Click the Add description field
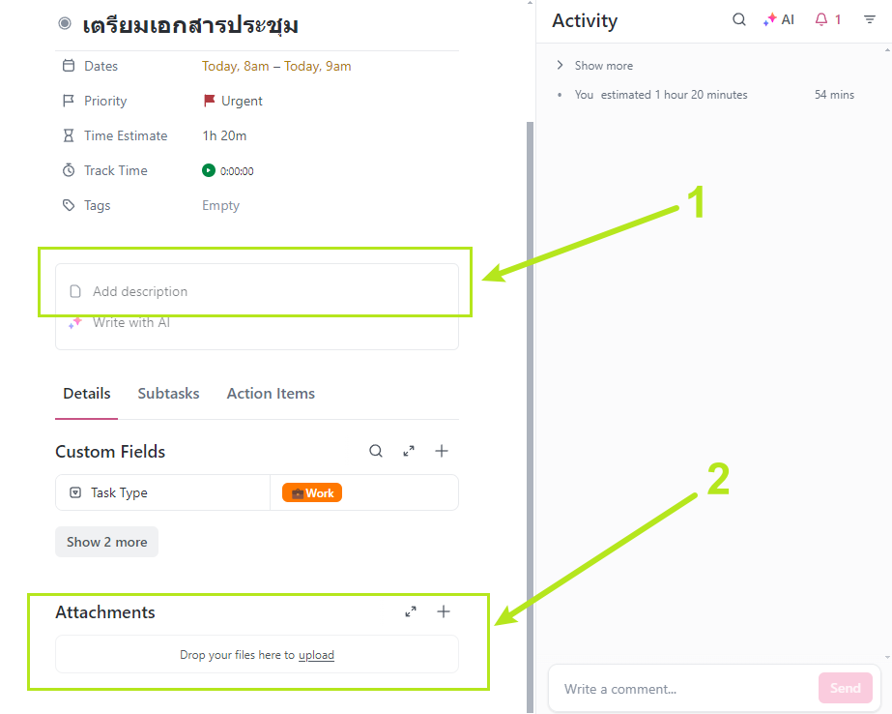 pos(257,291)
